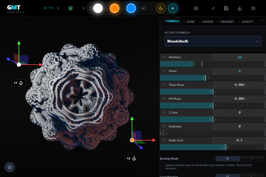The width and height of the screenshot is (266, 177).
Task: Click the Radiolaria keyframe diamond
Action: 164,126
